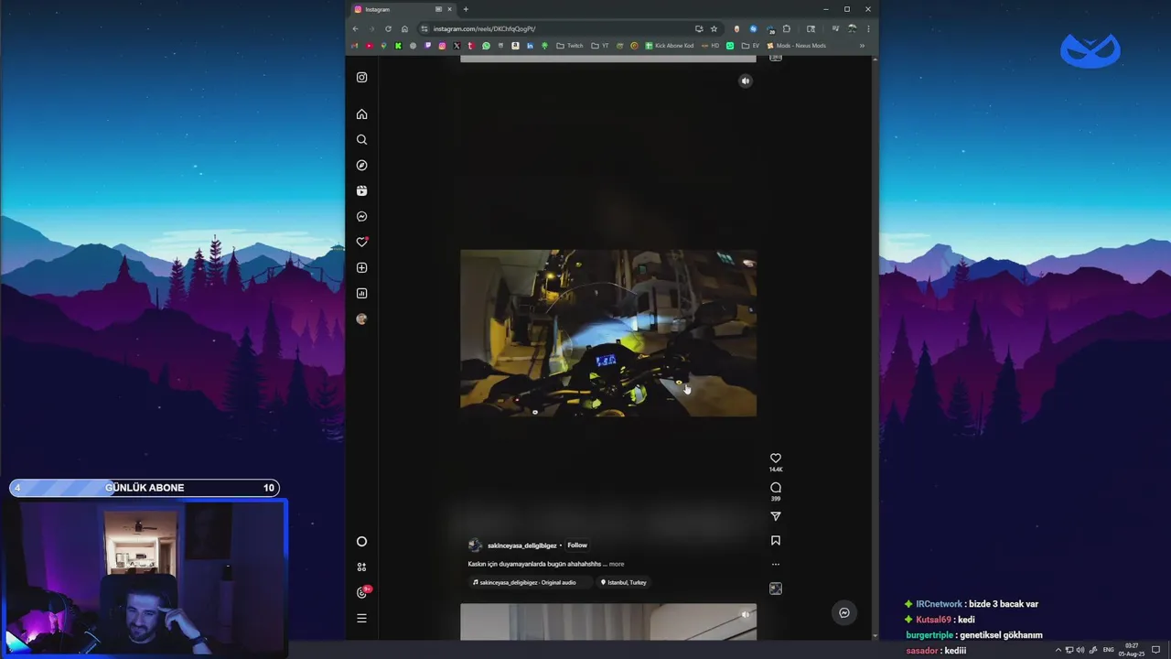Open the HD bookmark
The width and height of the screenshot is (1171, 659).
[x=711, y=46]
